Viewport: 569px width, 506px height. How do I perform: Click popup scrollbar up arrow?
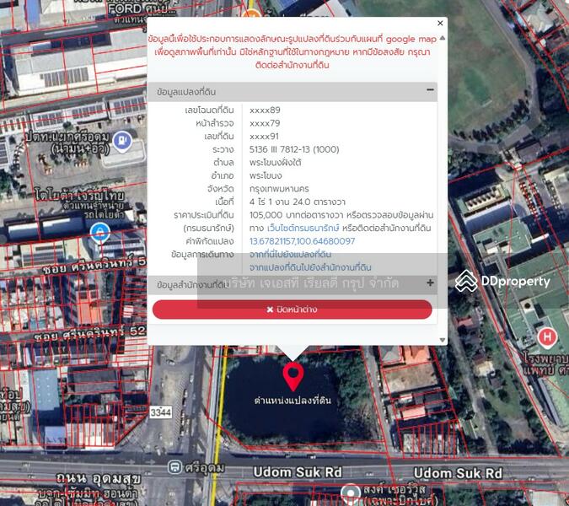[442, 38]
